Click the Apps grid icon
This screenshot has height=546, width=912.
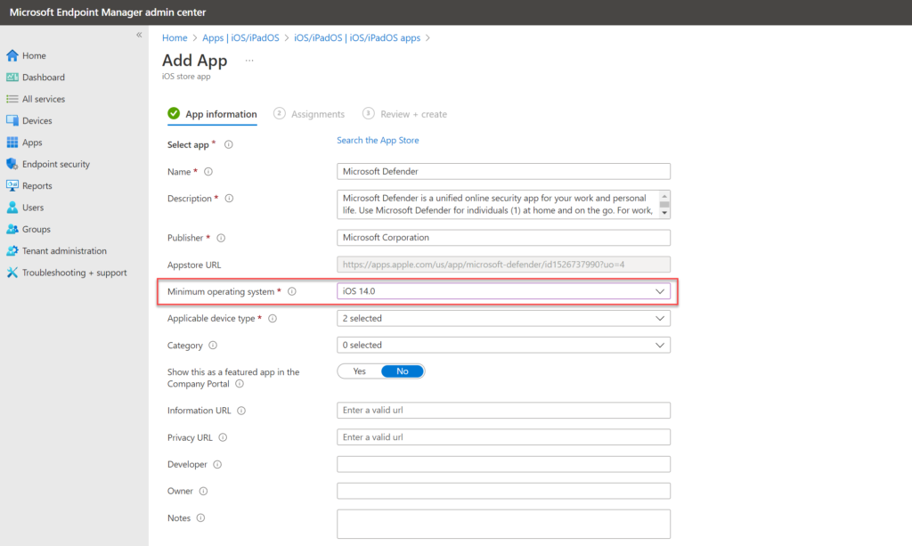[x=12, y=143]
